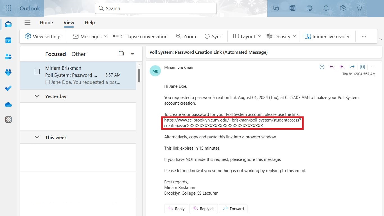Click the Reply button below message

coord(176,209)
